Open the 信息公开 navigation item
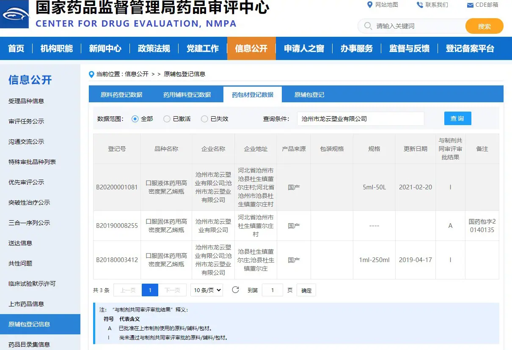This screenshot has width=512, height=350. pos(251,49)
